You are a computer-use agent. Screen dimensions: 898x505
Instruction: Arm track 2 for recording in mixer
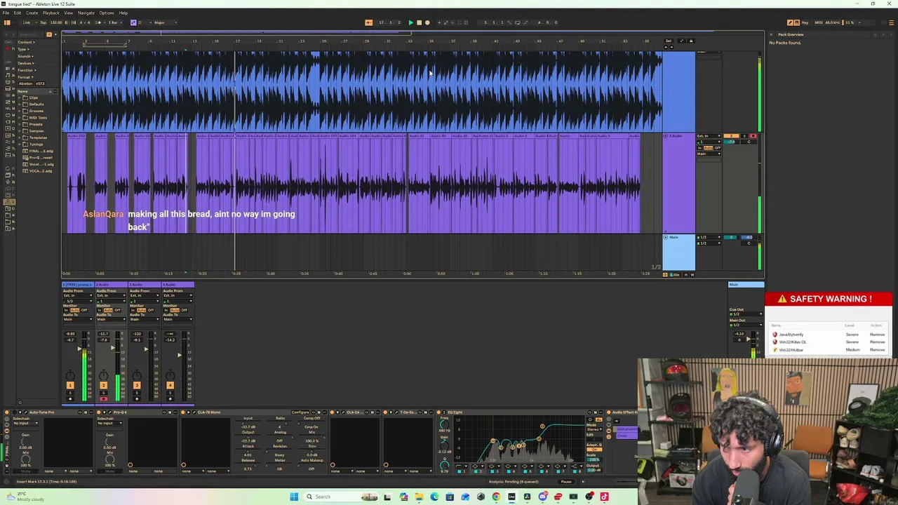pyautogui.click(x=103, y=398)
